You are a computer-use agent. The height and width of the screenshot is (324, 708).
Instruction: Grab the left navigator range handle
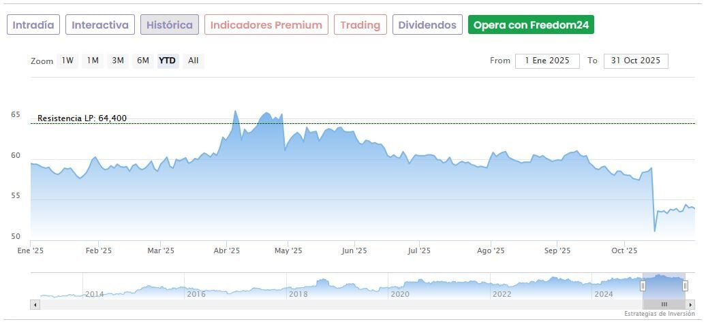(x=643, y=286)
